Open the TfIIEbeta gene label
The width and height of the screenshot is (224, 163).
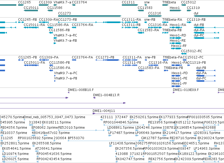[169, 2]
